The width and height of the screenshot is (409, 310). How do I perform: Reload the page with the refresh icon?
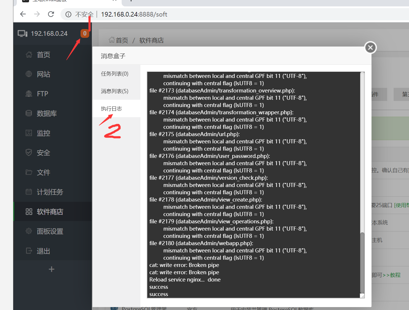pos(51,14)
